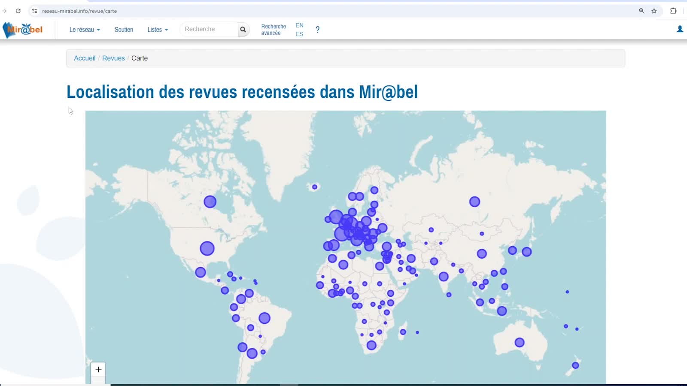Open the browser extensions puzzle icon
Screen dimensions: 687x386
pos(673,11)
